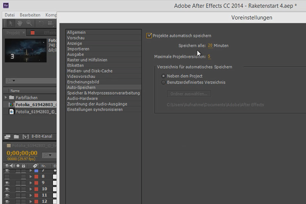Select the Rotation tool
306x204 pixels.
pyautogui.click(x=41, y=23)
